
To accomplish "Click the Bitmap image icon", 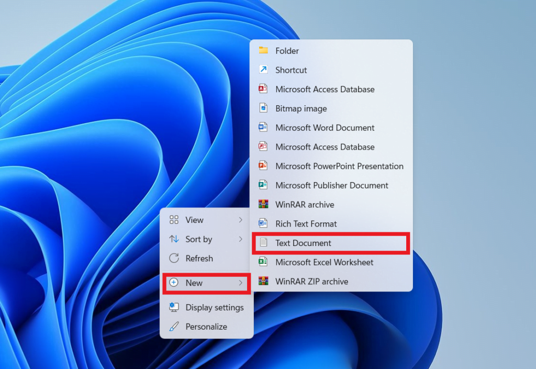I will (x=264, y=108).
